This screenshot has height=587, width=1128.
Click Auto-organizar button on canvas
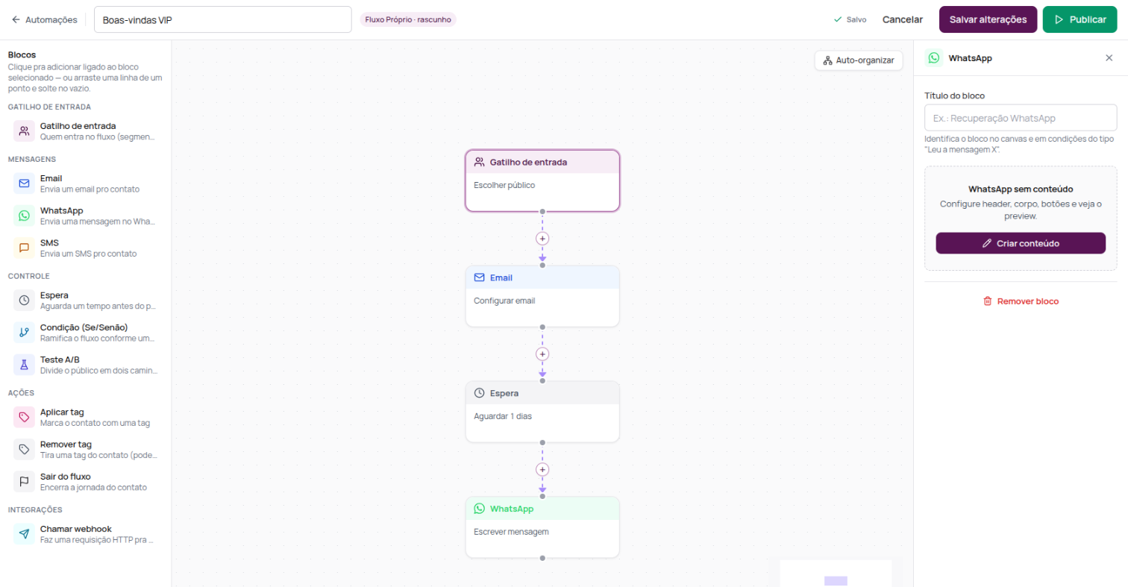pos(859,60)
